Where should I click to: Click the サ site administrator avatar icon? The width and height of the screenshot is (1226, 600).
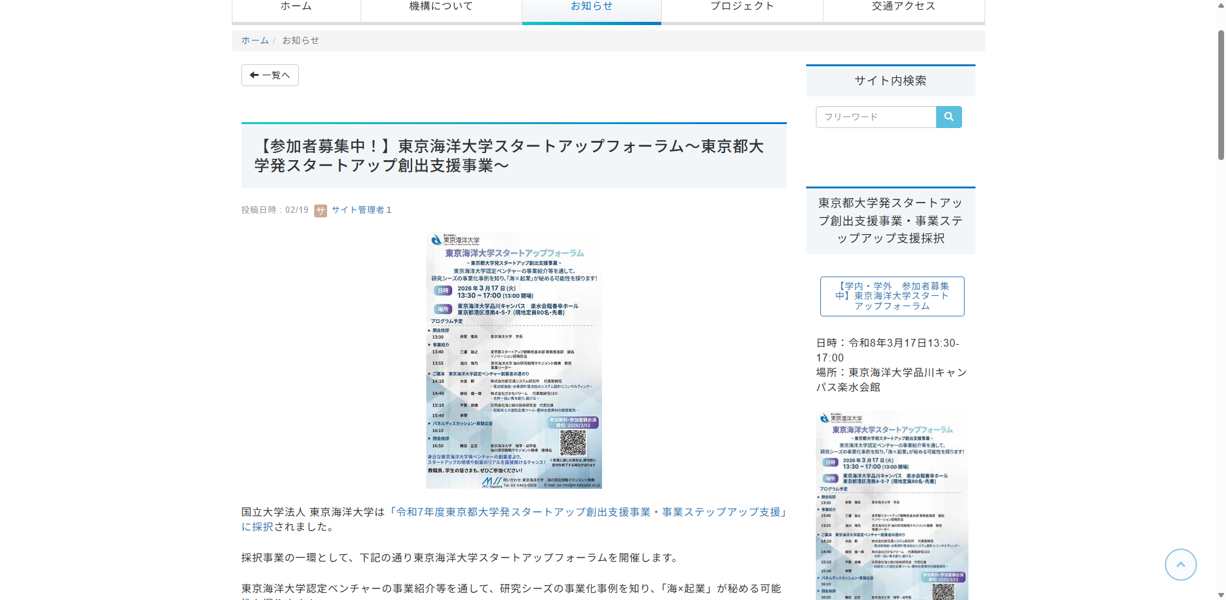(320, 210)
